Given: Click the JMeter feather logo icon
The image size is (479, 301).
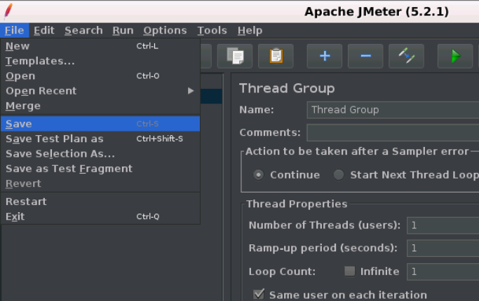Looking at the screenshot, I should [8, 11].
